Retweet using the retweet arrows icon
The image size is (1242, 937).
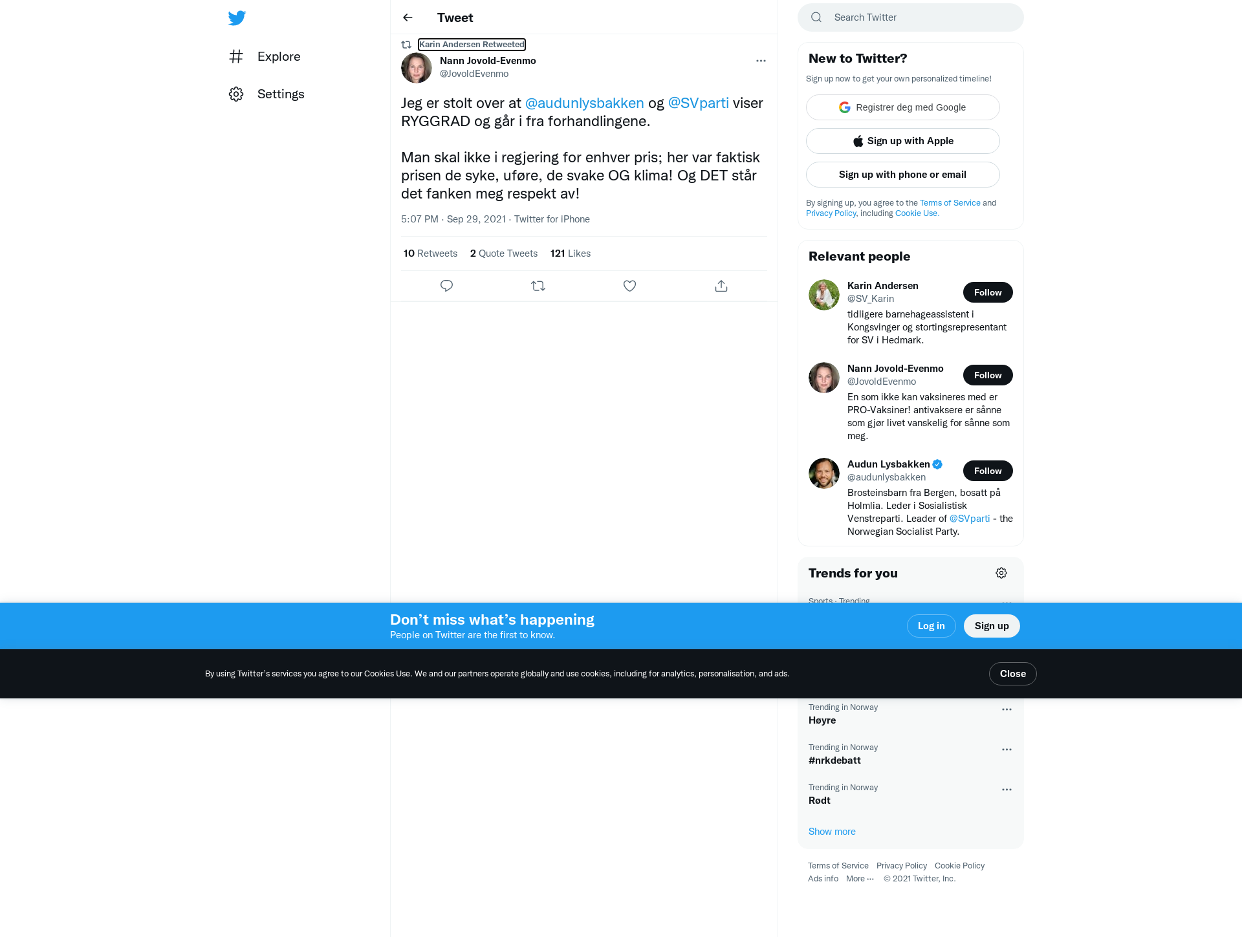click(538, 286)
